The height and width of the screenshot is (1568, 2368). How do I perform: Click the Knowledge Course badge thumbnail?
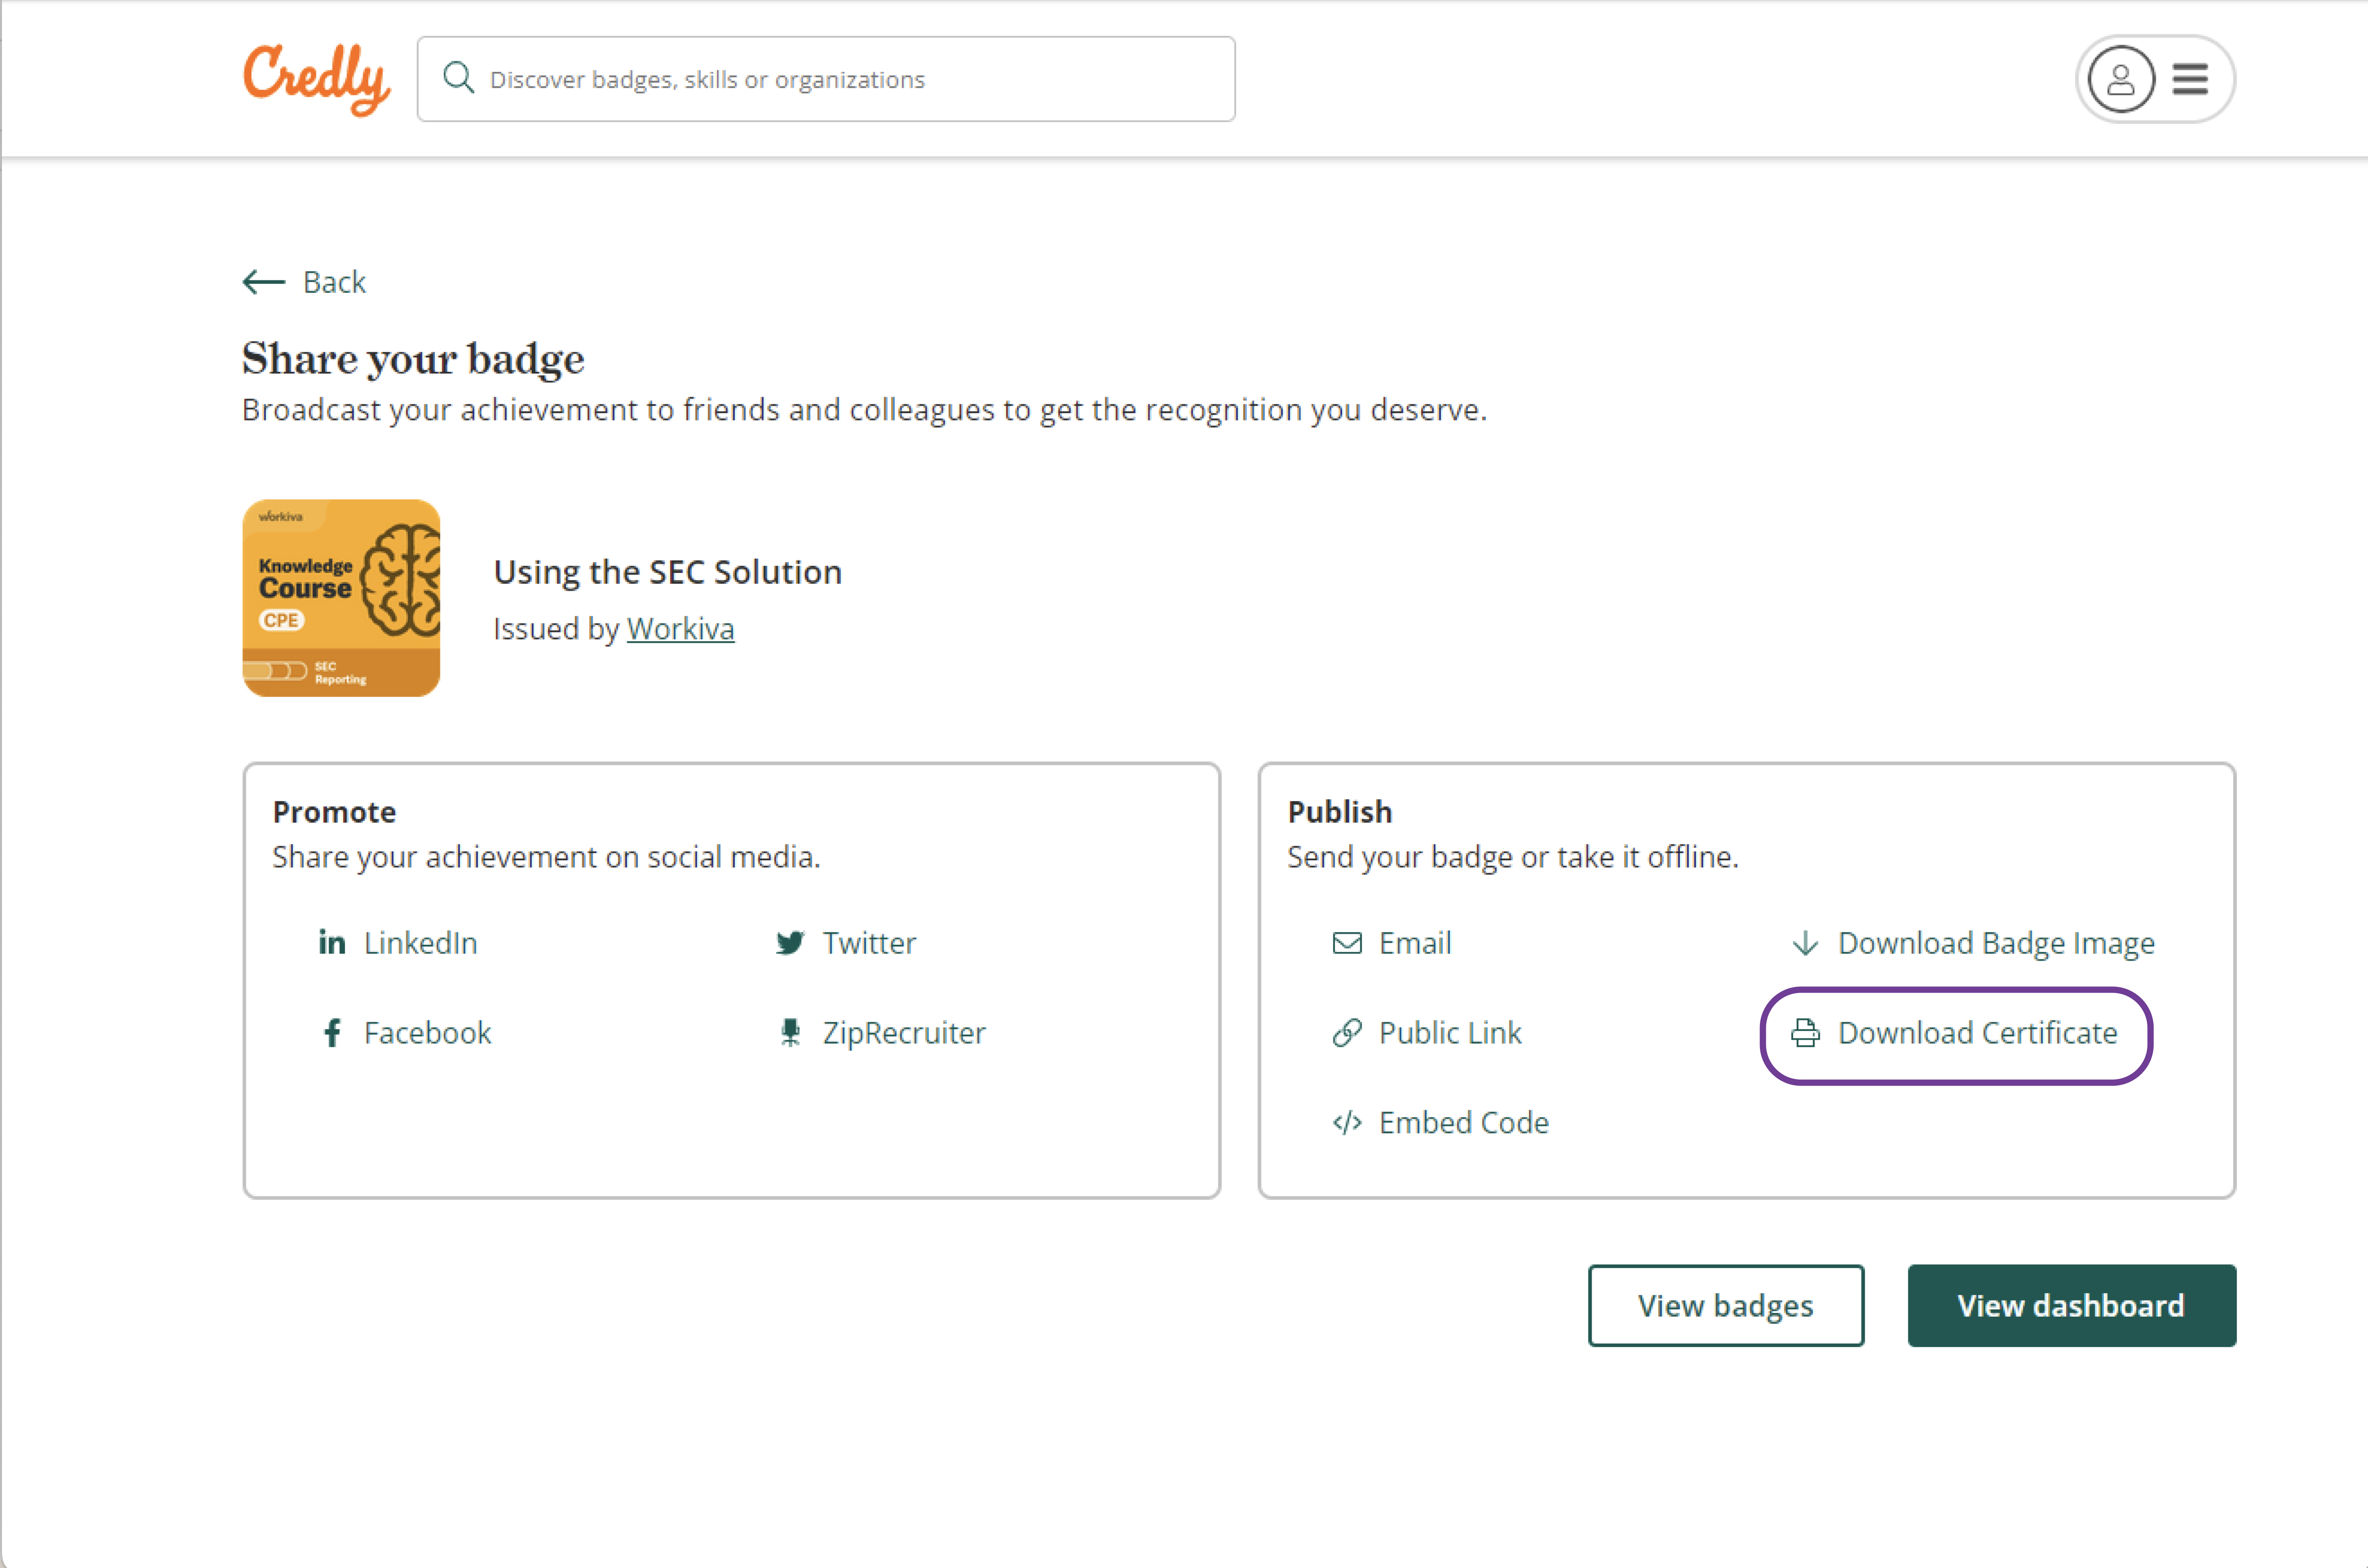[341, 598]
